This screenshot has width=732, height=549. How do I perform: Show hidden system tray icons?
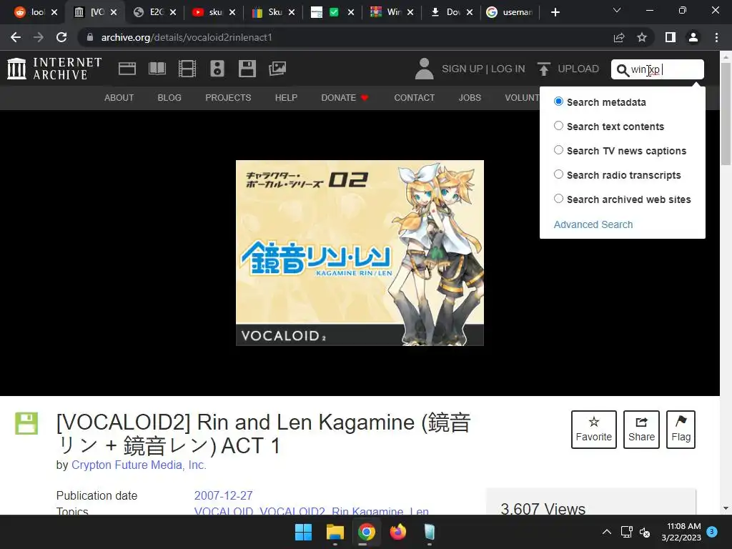[606, 532]
